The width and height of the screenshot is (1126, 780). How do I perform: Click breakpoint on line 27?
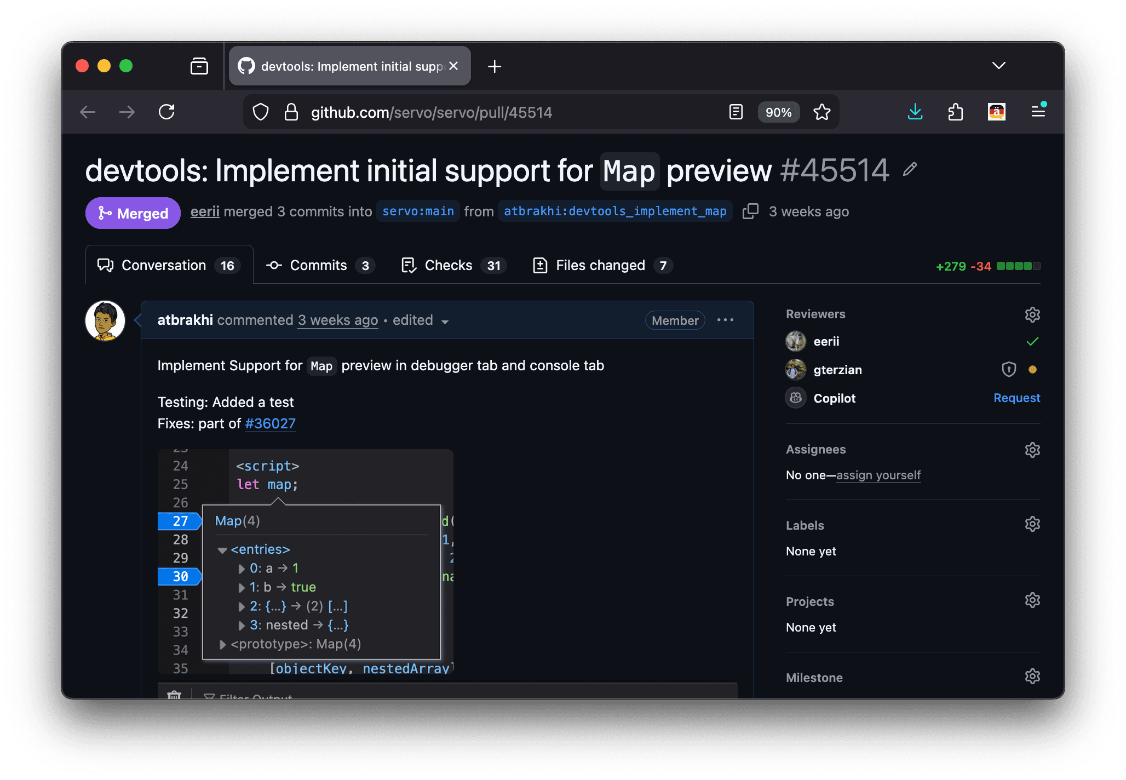click(x=180, y=521)
